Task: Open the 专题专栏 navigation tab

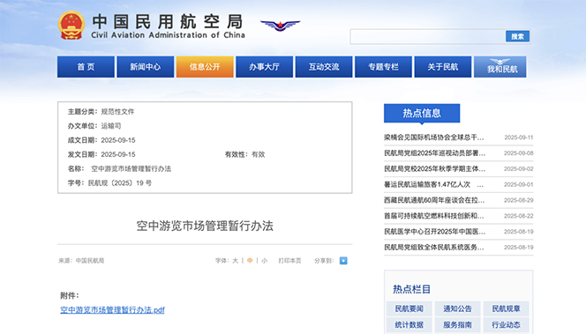Action: (x=383, y=67)
